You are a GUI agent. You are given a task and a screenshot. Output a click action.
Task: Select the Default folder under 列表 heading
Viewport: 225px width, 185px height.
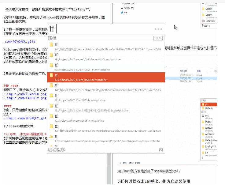[209, 108]
